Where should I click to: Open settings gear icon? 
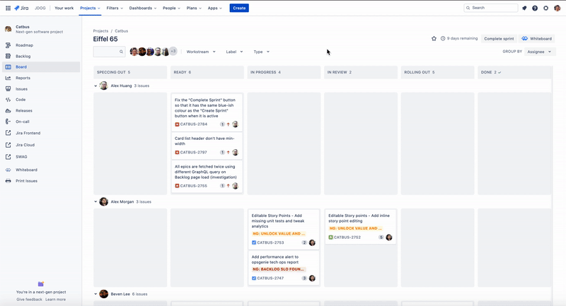coord(545,8)
